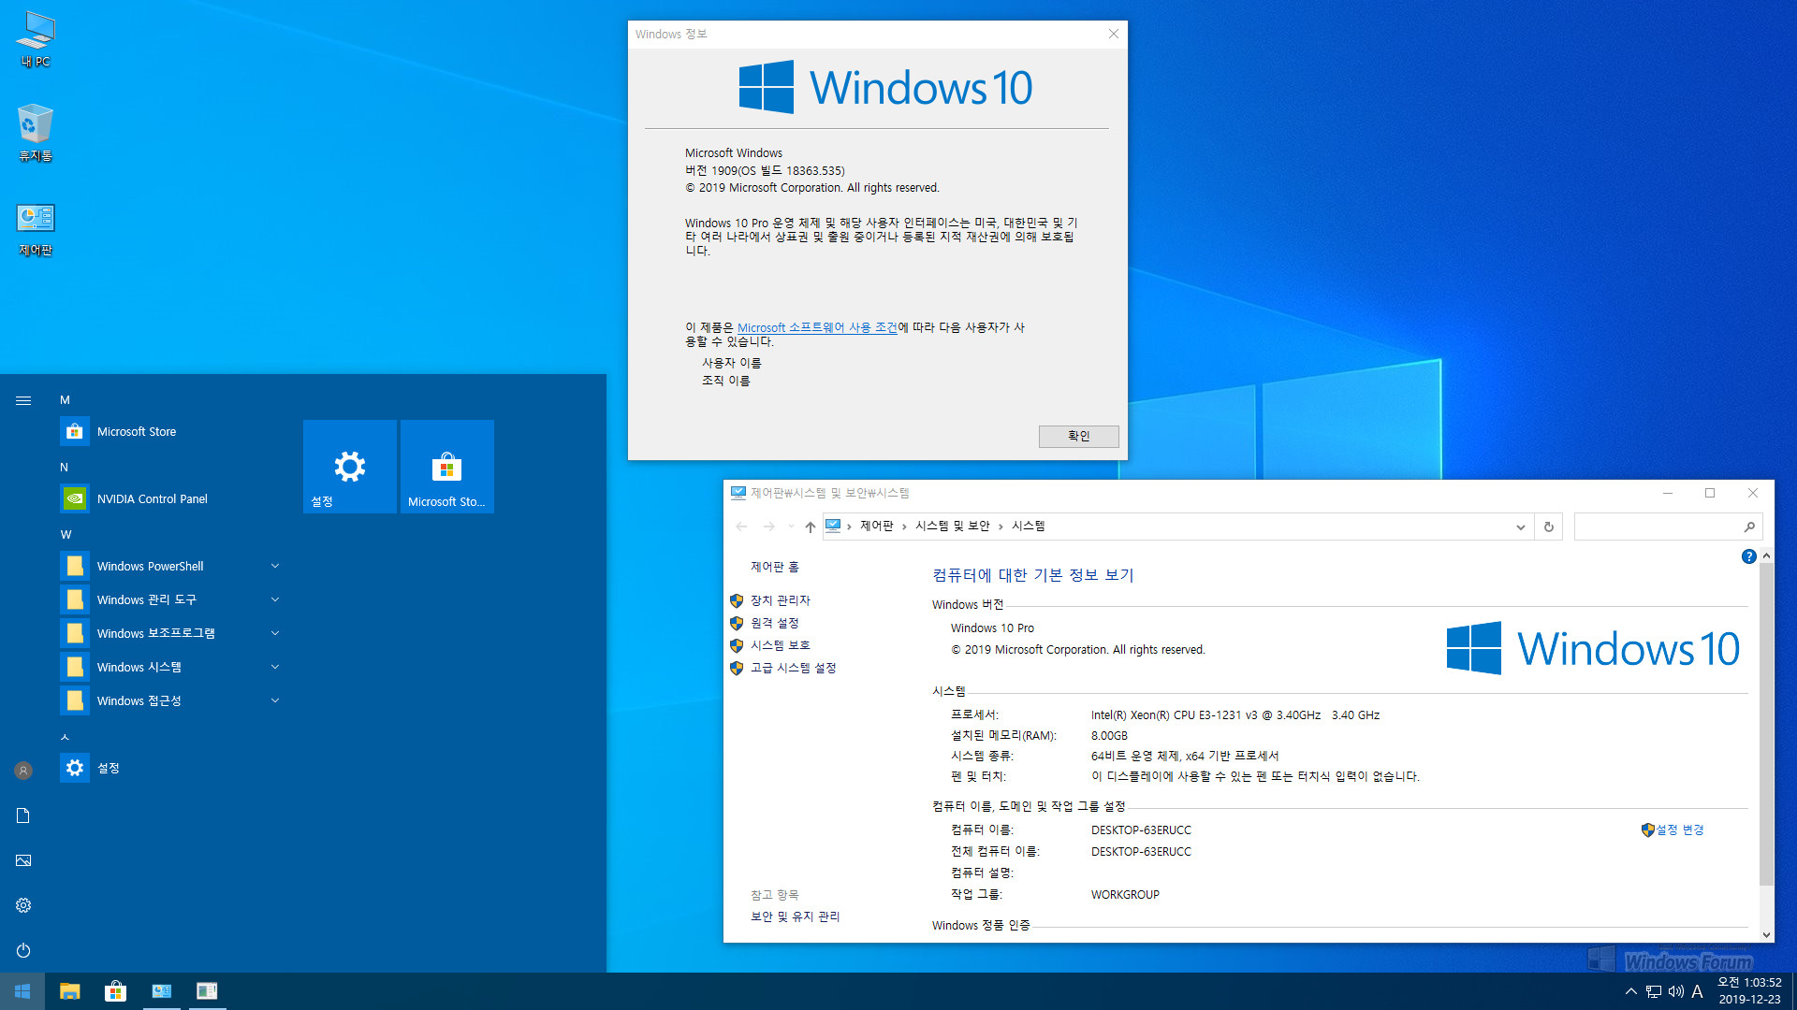This screenshot has width=1797, height=1010.
Task: Toggle the IME input mode indicator
Action: coord(1697,991)
